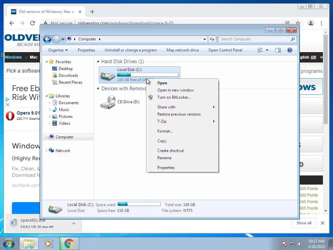Click the Explorer Forward navigation button
This screenshot has height=250, width=333.
pyautogui.click(x=56, y=39)
